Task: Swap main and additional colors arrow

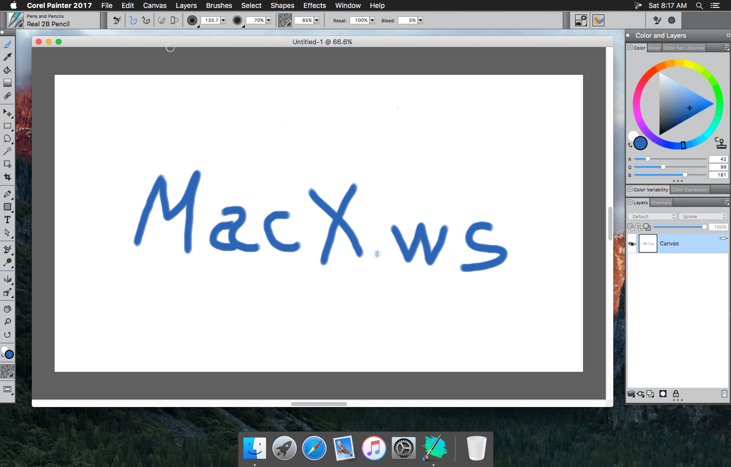Action: [630, 145]
